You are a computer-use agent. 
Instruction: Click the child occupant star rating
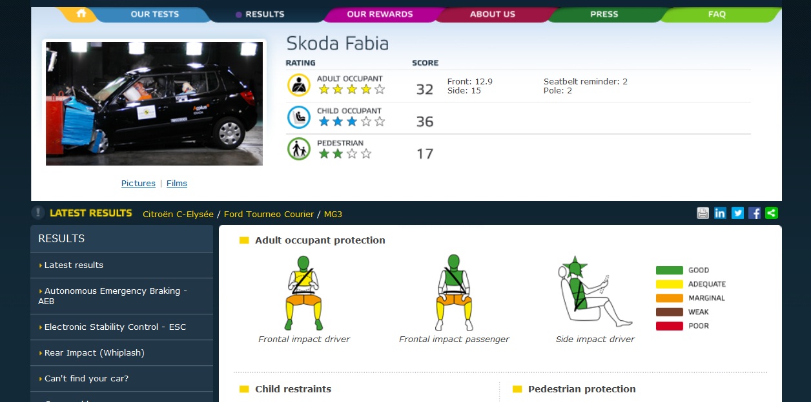(x=351, y=122)
